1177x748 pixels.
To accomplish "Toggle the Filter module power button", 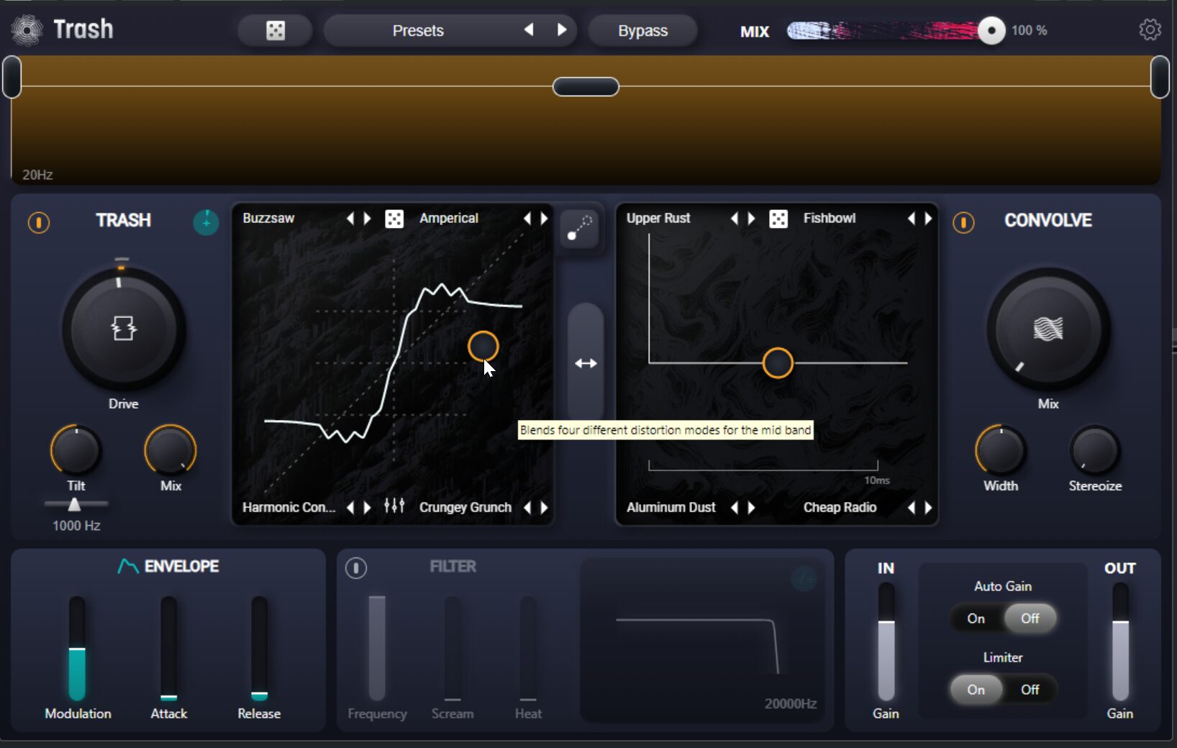I will point(355,568).
